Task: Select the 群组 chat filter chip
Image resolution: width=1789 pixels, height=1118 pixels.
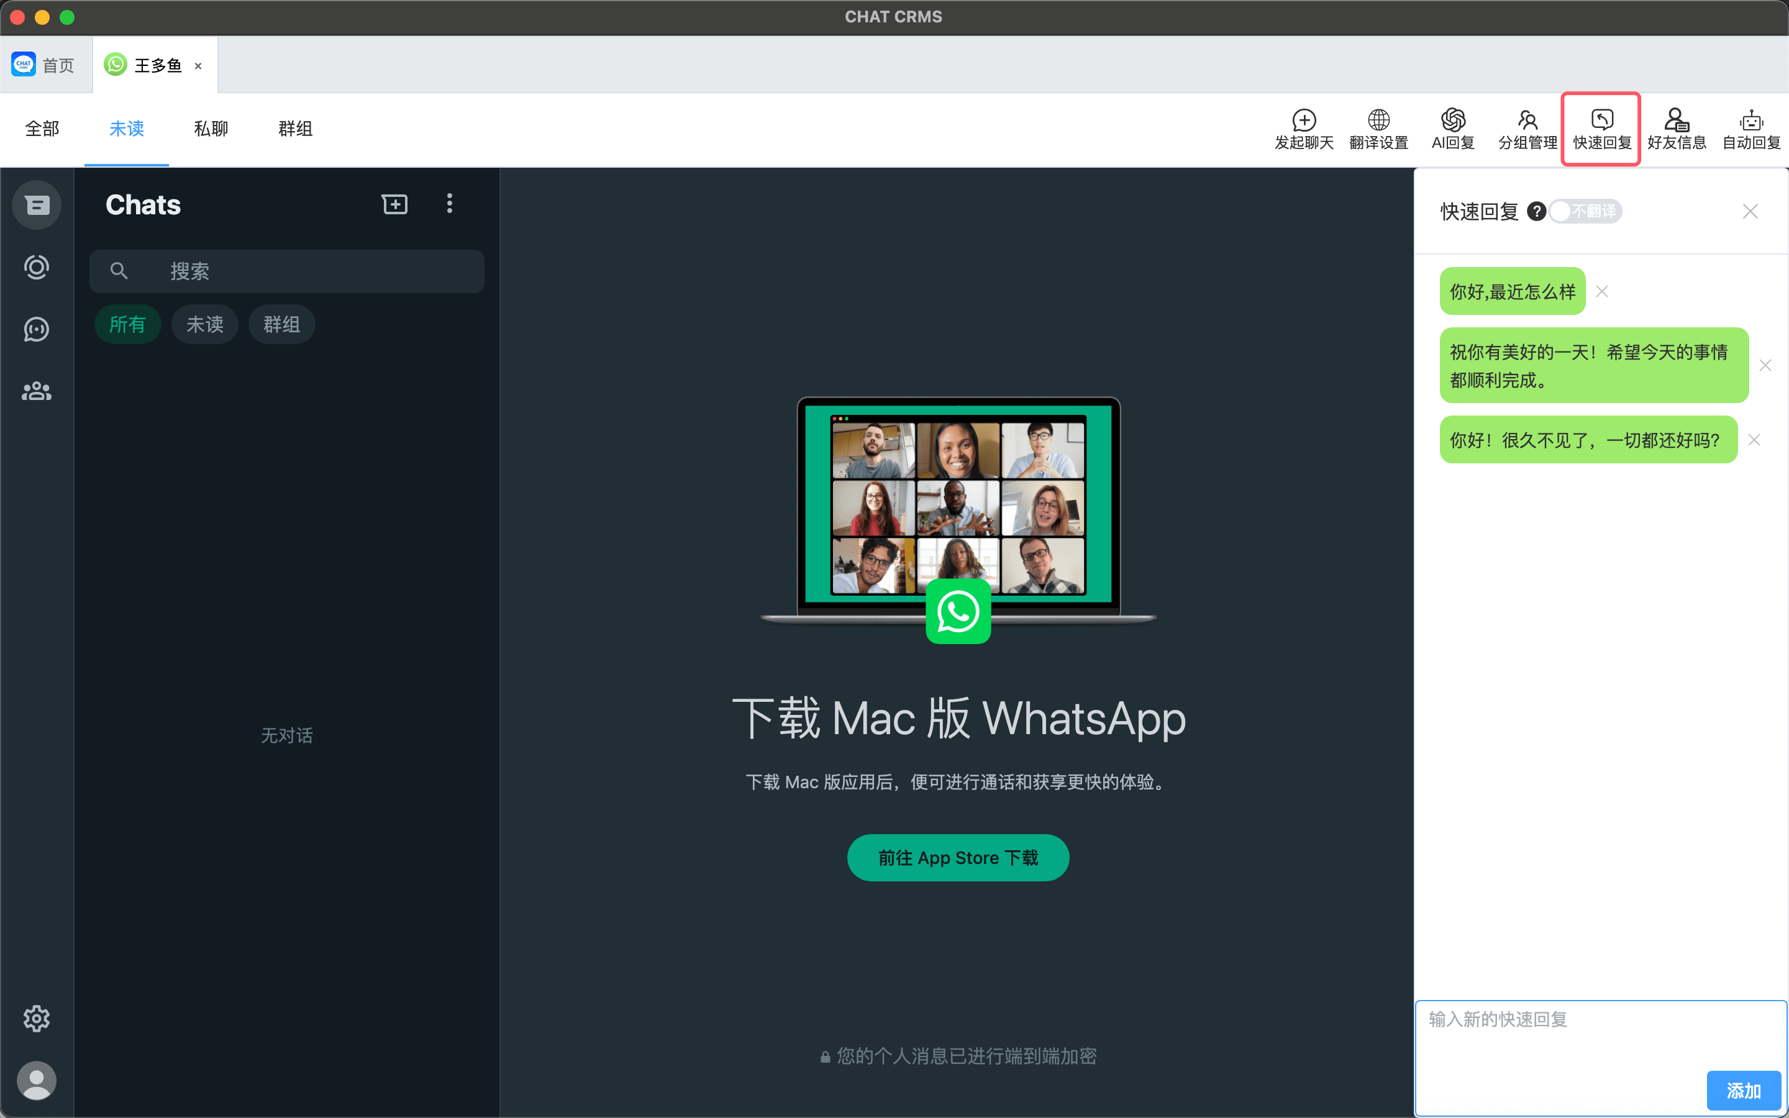Action: [281, 324]
